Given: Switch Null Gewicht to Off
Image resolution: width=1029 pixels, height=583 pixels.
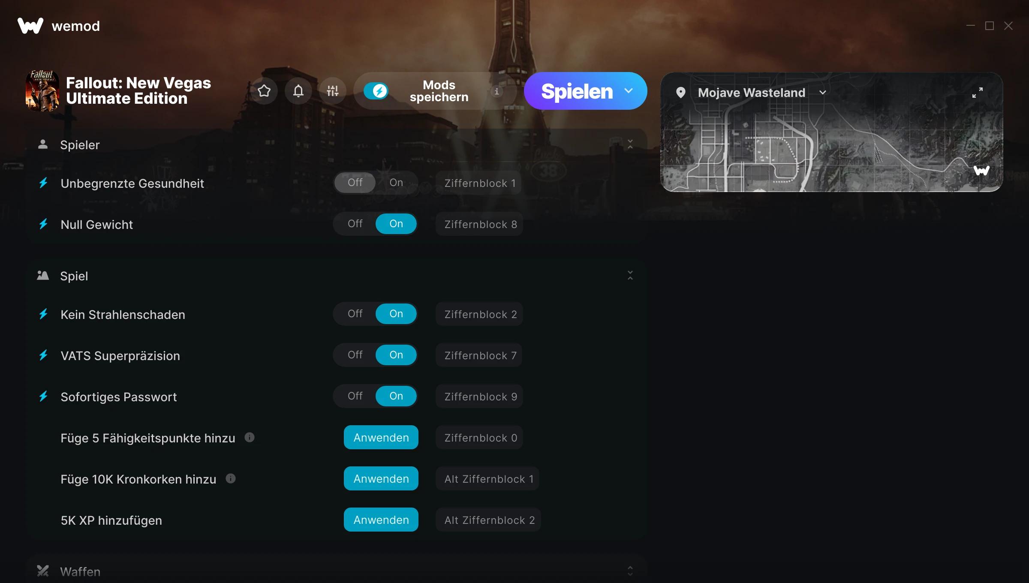Looking at the screenshot, I should tap(355, 224).
